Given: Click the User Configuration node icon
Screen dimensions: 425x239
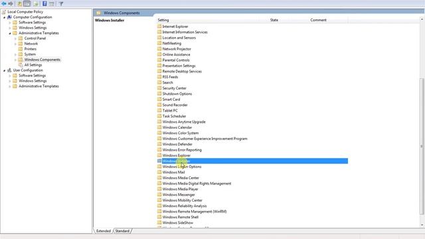Looking at the screenshot, I should [x=9, y=70].
